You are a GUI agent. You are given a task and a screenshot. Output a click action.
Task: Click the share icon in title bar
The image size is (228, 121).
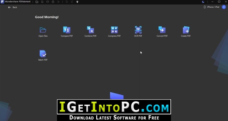tap(58, 2)
